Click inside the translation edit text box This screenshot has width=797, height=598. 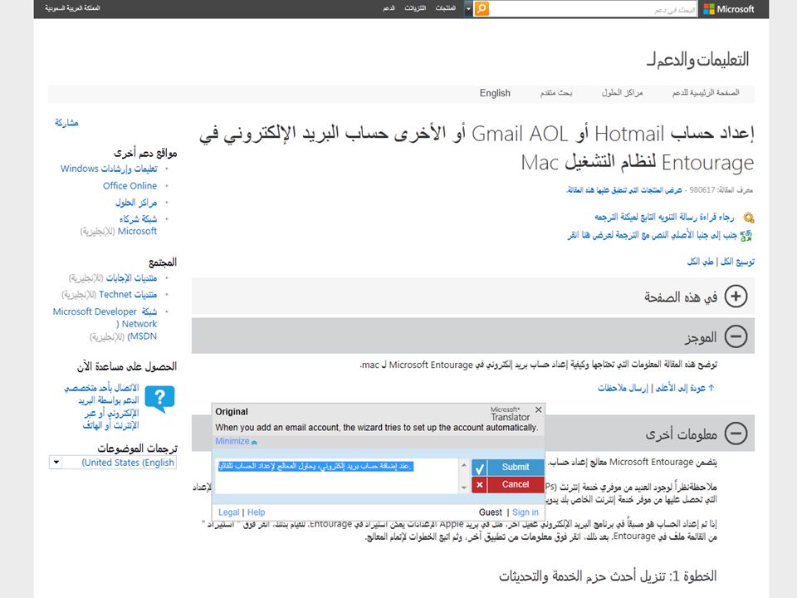point(338,476)
